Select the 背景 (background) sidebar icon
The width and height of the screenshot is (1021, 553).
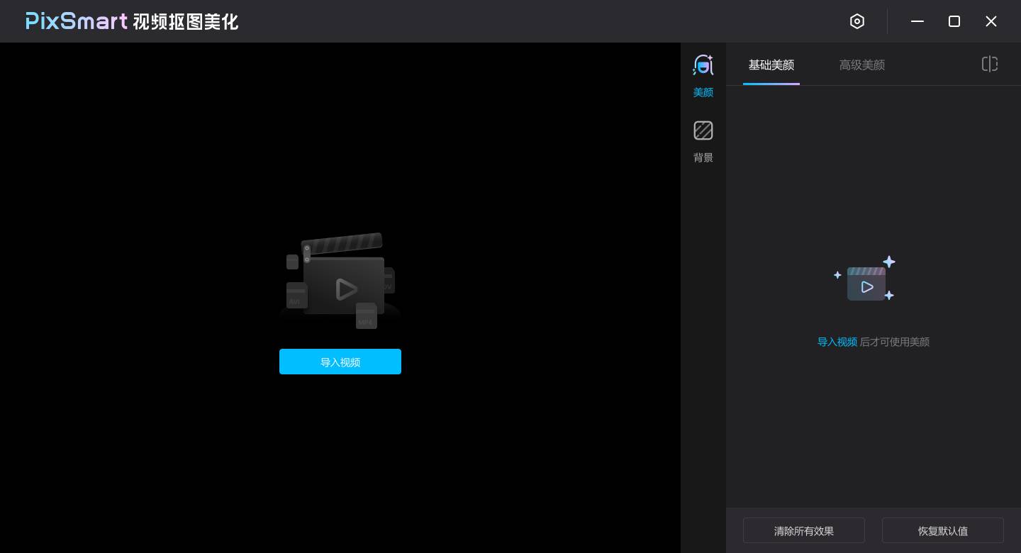[703, 130]
